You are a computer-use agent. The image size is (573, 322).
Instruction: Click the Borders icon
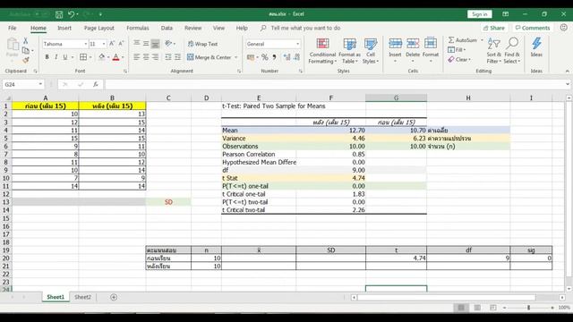(83, 57)
